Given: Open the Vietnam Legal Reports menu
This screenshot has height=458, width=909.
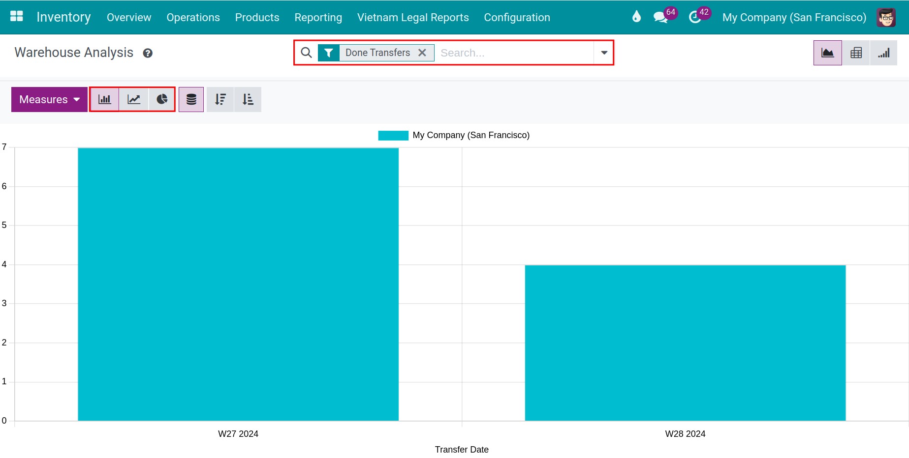Looking at the screenshot, I should tap(413, 17).
